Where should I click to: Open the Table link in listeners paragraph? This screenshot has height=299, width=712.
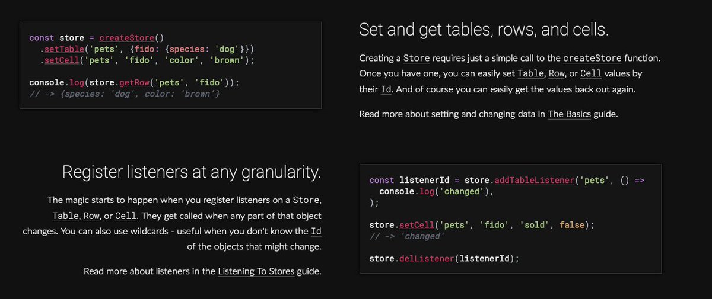pyautogui.click(x=64, y=215)
